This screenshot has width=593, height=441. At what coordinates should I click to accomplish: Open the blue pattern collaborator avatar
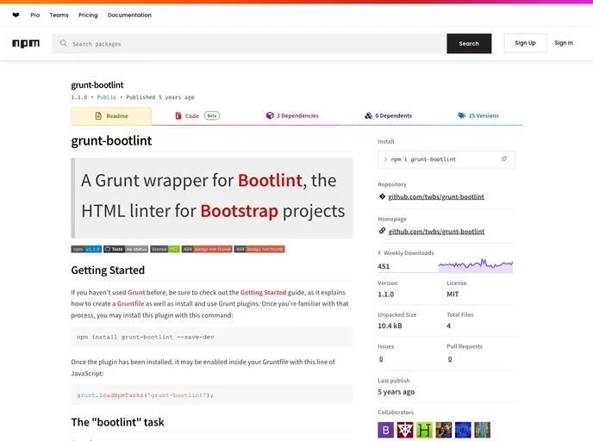pos(463,430)
